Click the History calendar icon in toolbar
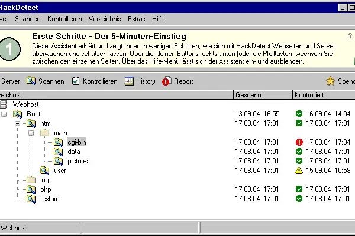 coord(129,81)
